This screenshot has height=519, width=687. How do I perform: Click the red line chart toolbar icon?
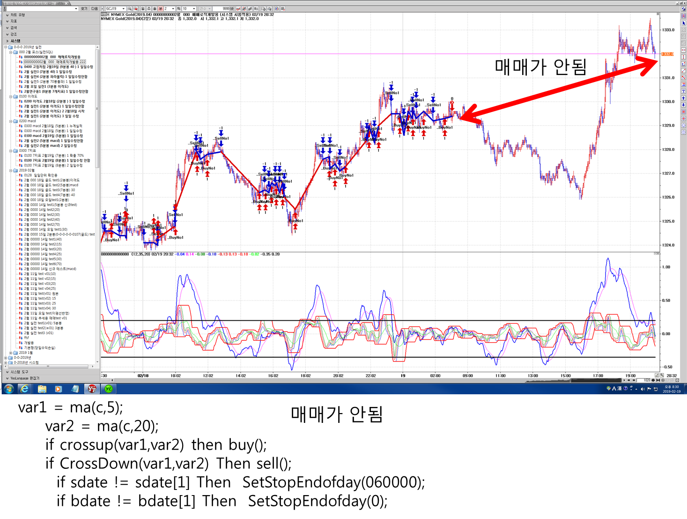click(x=238, y=8)
